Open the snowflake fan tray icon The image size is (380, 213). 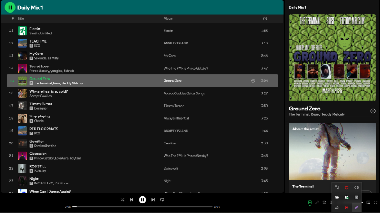point(357,197)
